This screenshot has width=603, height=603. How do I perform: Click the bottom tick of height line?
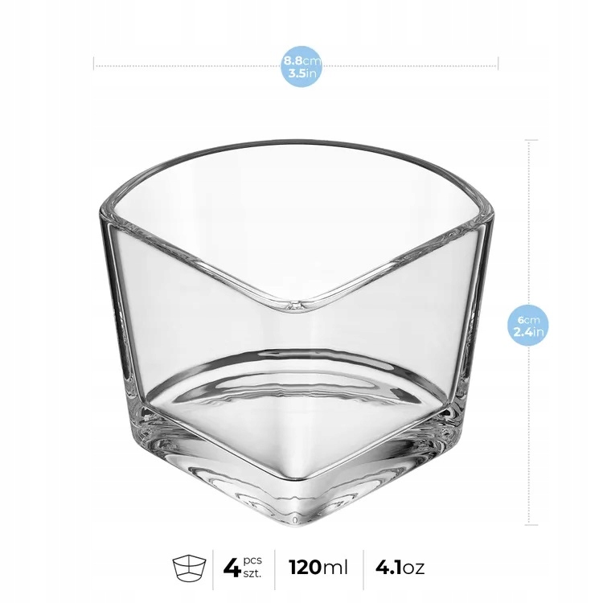[531, 524]
